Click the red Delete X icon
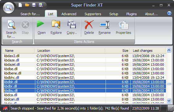Screen dimensions: 174x112 click(x=89, y=25)
